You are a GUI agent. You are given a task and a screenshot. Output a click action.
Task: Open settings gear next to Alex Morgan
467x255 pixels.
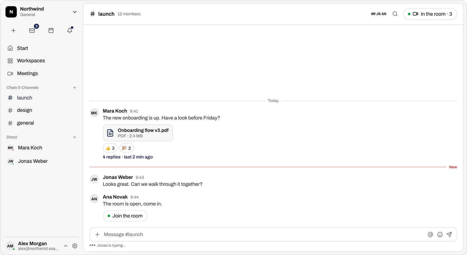[x=75, y=246]
